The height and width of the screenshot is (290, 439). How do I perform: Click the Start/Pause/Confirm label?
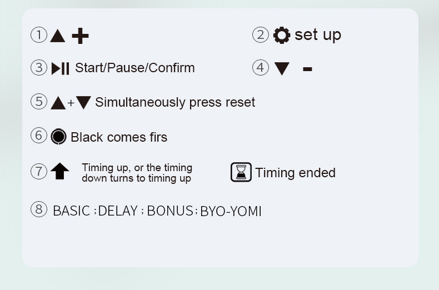coord(134,68)
